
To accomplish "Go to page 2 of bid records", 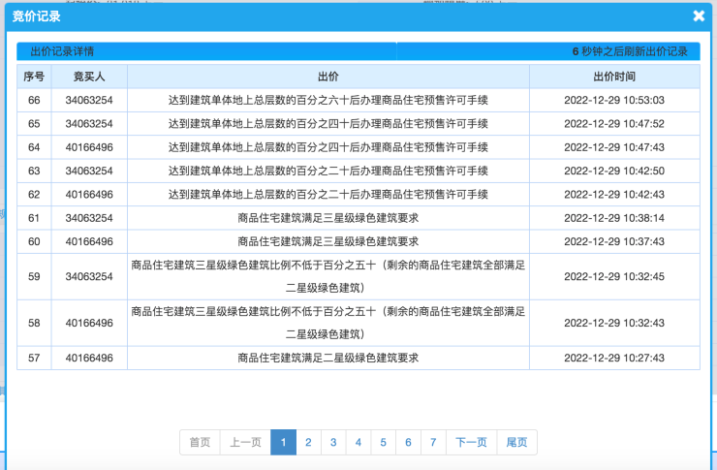I will [x=308, y=443].
